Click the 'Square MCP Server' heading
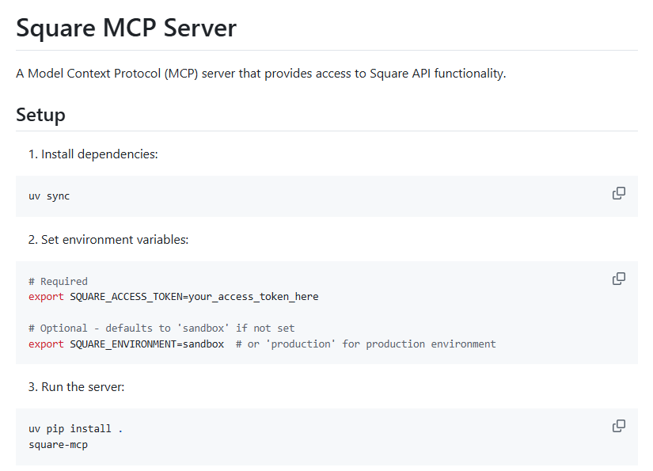The height and width of the screenshot is (471, 653). pos(126,28)
